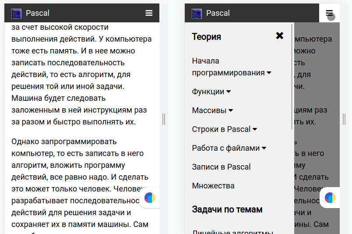Viewport: 352px width, 234px height.
Task: Toggle the hamburger menu in the right screen
Action: point(329,13)
